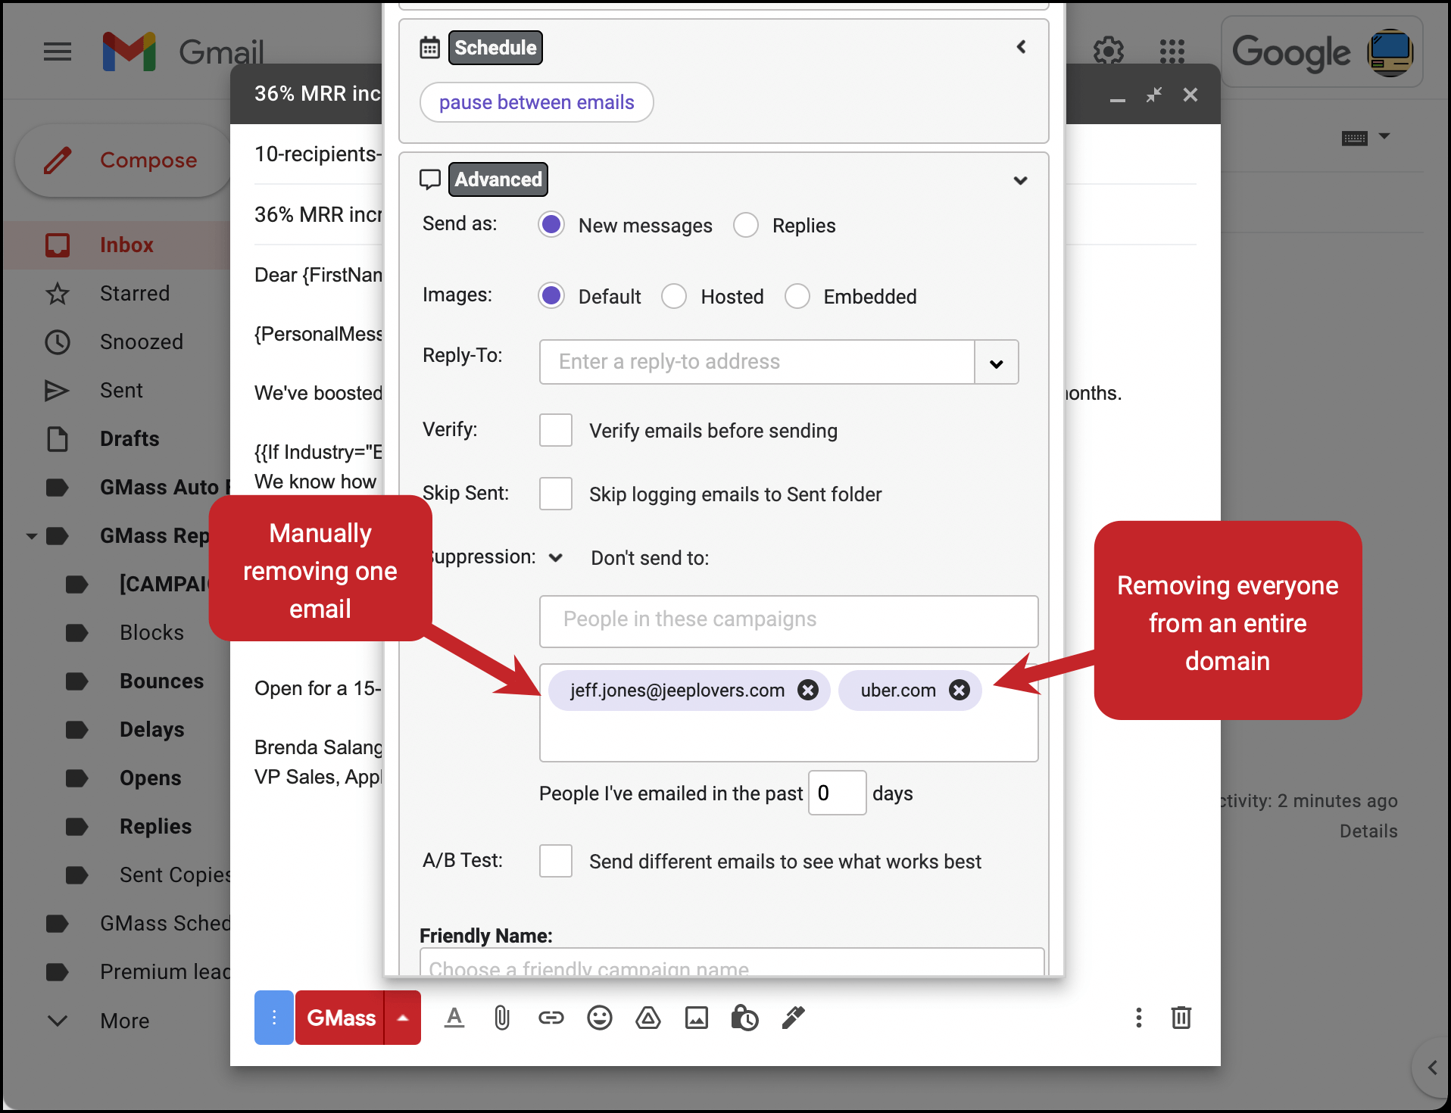Attach files with the paperclip icon
The width and height of the screenshot is (1451, 1113).
click(501, 1018)
